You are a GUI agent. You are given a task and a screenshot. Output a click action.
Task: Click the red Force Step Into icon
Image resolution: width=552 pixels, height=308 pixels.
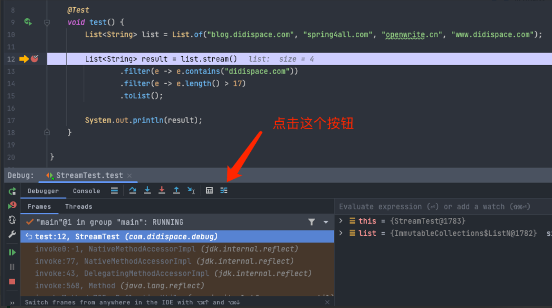click(162, 190)
